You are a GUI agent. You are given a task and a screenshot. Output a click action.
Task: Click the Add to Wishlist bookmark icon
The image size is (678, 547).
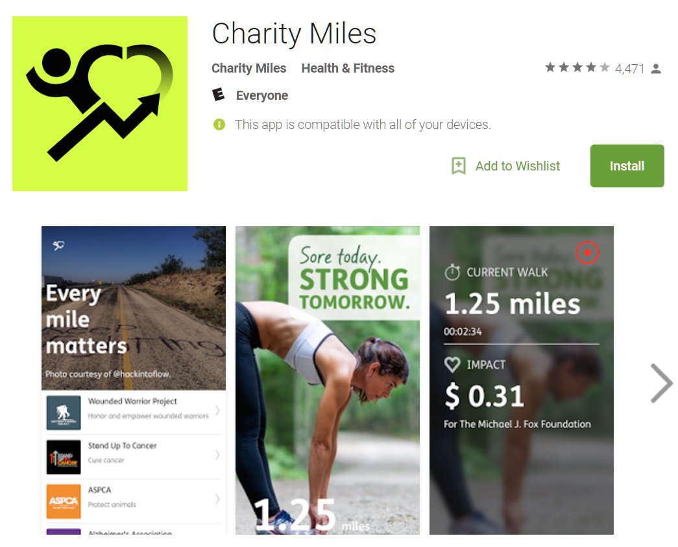458,166
